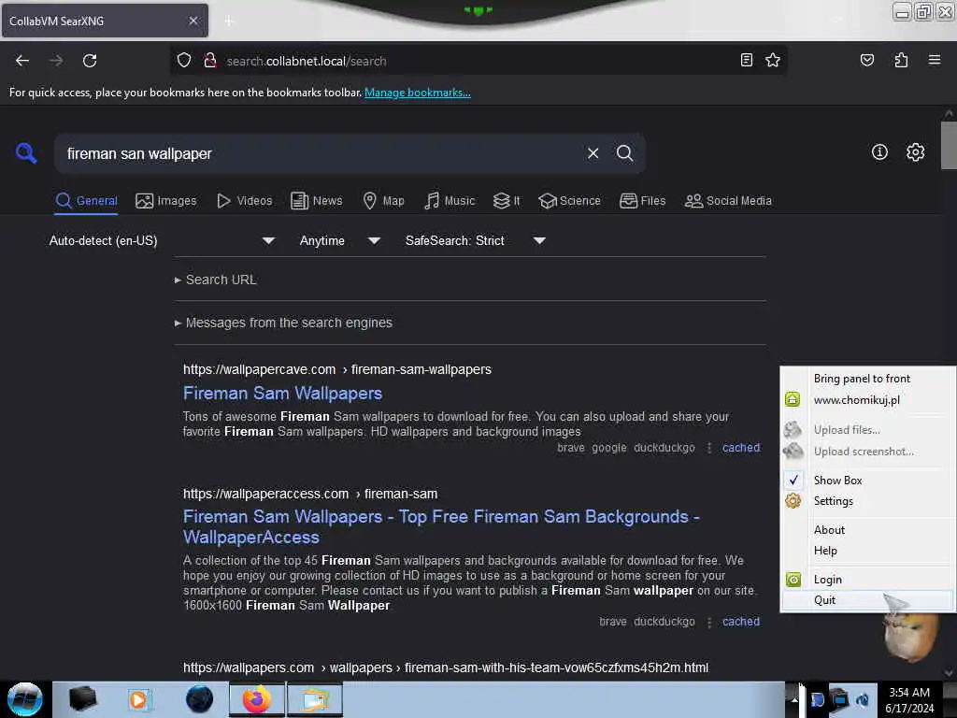Toggle the Show Box checked menu item
957x718 pixels.
[x=867, y=481]
